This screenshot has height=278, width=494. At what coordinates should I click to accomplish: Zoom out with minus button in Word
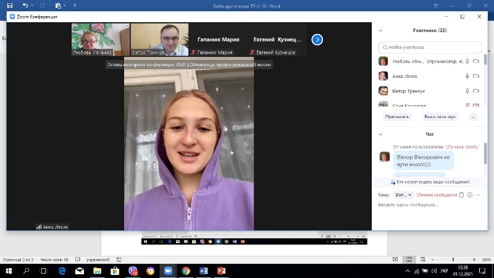pos(433,259)
